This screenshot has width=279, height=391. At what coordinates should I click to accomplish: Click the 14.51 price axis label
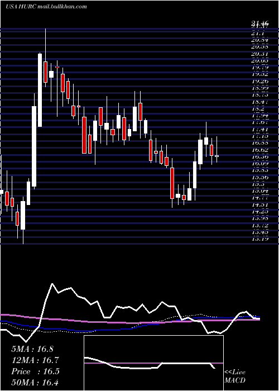(x=260, y=205)
